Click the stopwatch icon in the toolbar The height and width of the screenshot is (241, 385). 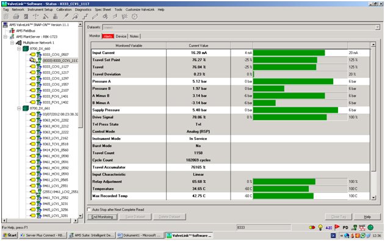(x=135, y=16)
